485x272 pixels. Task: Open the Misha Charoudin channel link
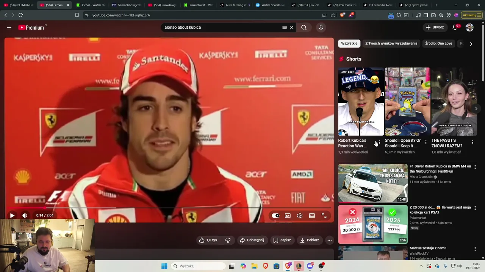[421, 177]
